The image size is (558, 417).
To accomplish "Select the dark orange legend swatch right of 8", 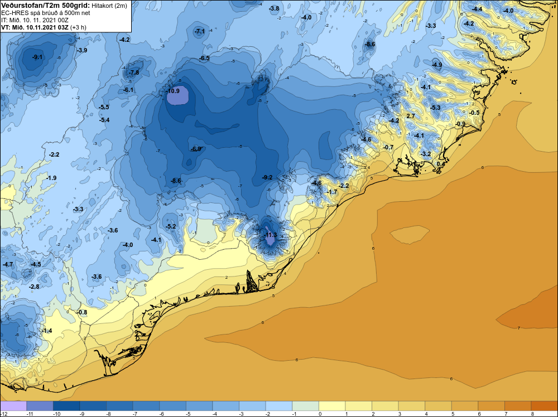I will [x=545, y=406].
